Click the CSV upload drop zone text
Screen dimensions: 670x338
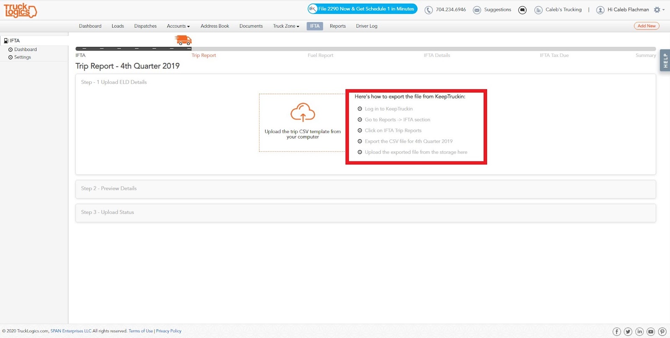coord(303,134)
